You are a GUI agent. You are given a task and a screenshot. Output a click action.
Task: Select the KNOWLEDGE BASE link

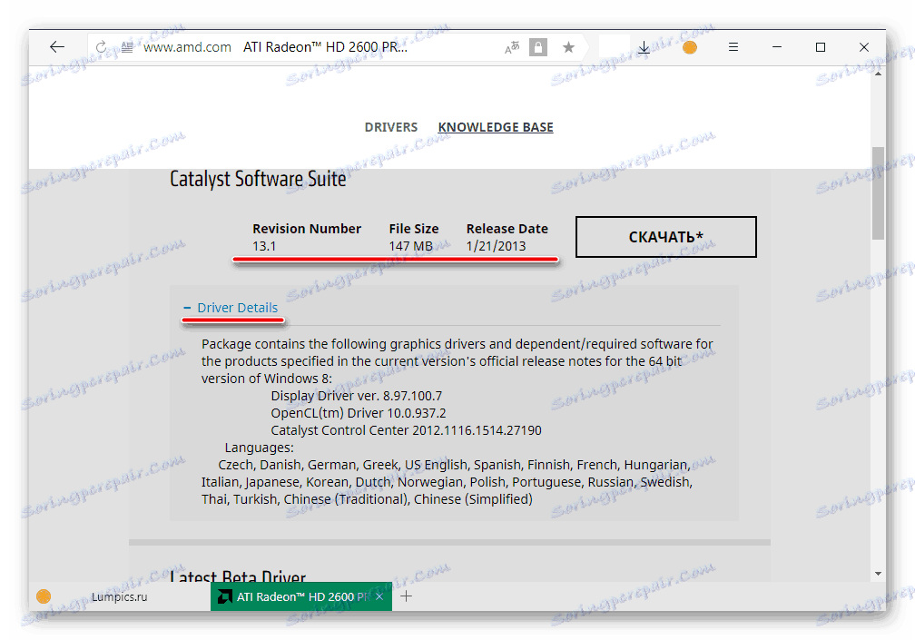coord(495,127)
